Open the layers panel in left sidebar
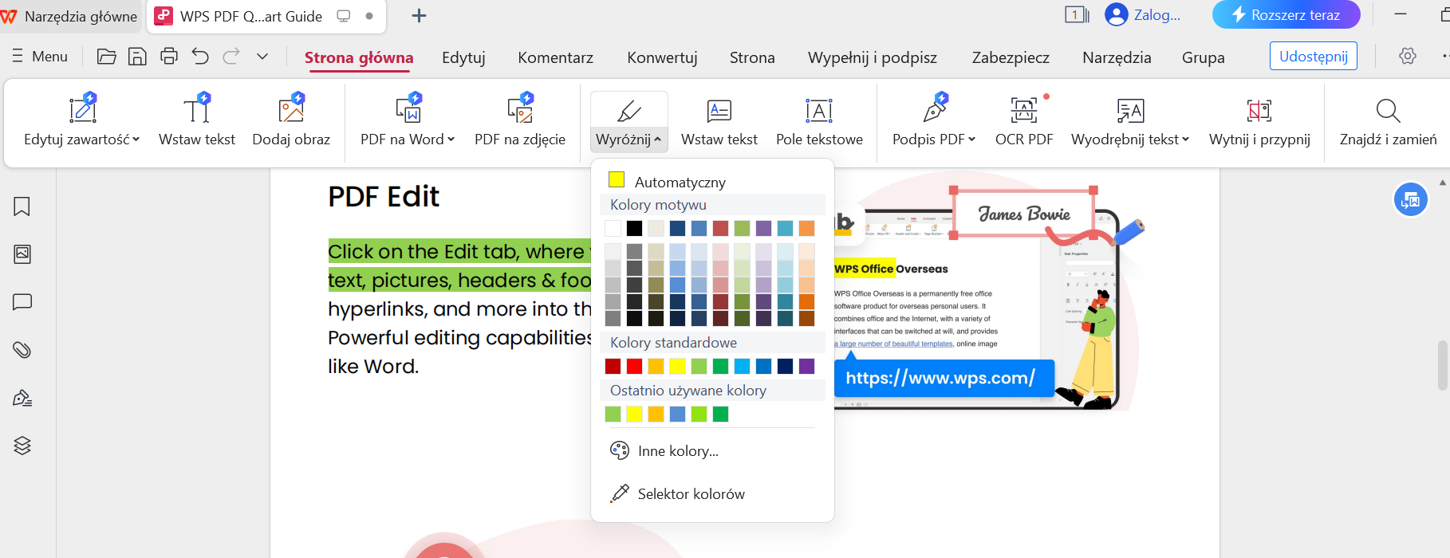Viewport: 1450px width, 558px height. coord(22,446)
